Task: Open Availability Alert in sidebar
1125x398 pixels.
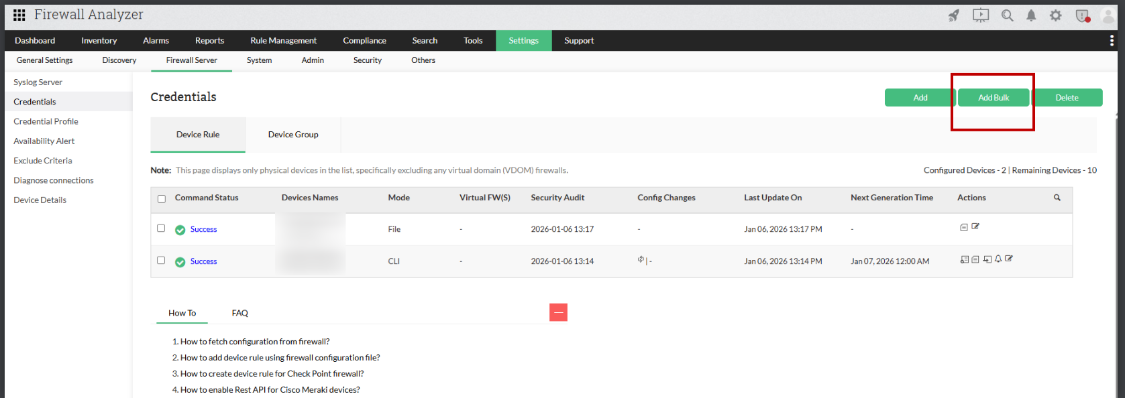Action: (44, 141)
